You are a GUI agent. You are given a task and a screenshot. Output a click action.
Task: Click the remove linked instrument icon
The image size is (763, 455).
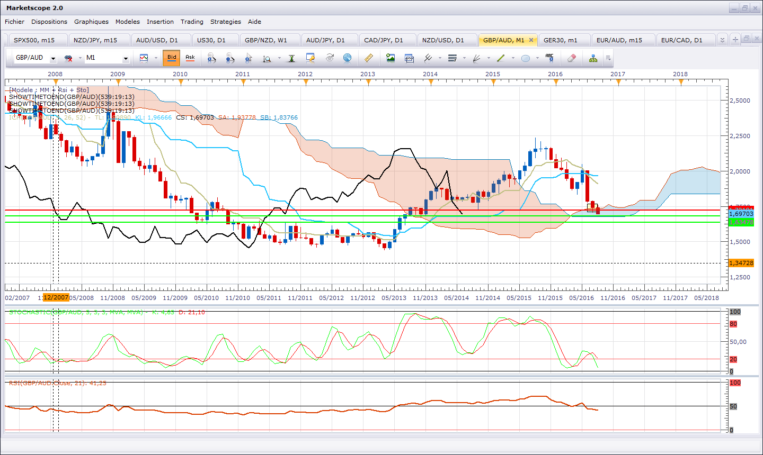click(x=68, y=58)
